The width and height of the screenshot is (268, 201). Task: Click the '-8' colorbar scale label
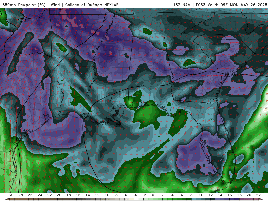tap(115, 195)
